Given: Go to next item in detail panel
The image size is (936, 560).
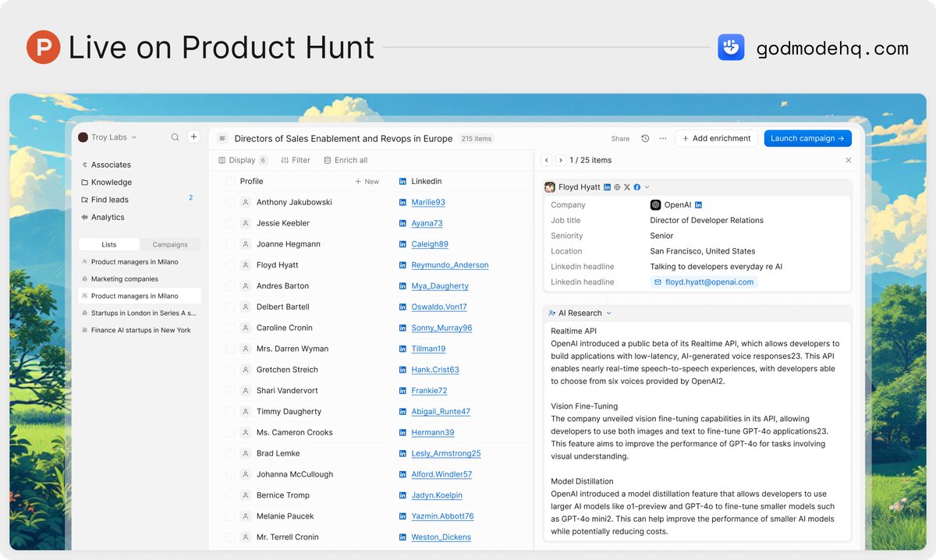Looking at the screenshot, I should pyautogui.click(x=560, y=160).
